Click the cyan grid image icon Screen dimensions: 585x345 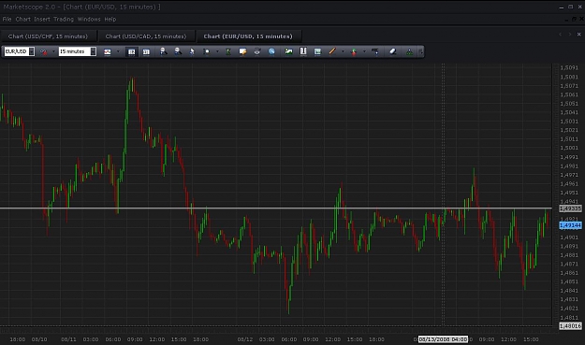(x=317, y=51)
